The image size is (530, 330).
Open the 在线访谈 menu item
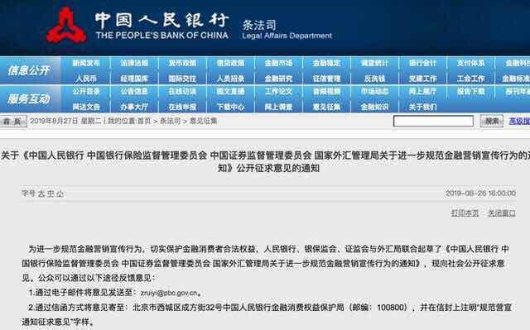pos(182,92)
